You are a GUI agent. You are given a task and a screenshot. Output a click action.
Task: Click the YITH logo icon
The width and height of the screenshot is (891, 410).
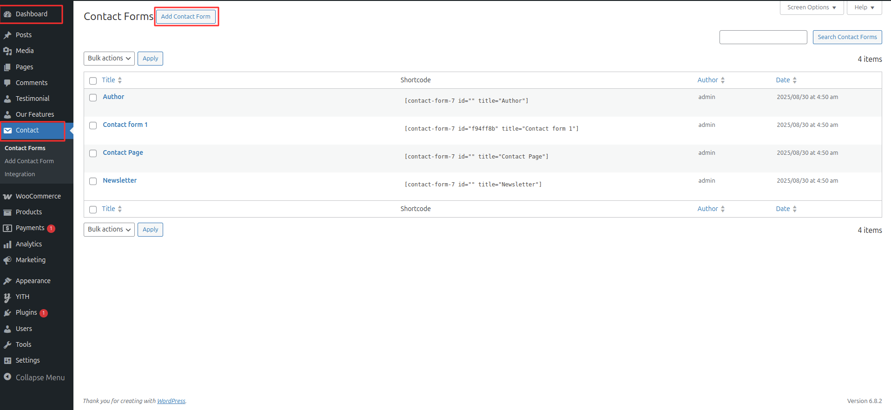[x=7, y=297]
